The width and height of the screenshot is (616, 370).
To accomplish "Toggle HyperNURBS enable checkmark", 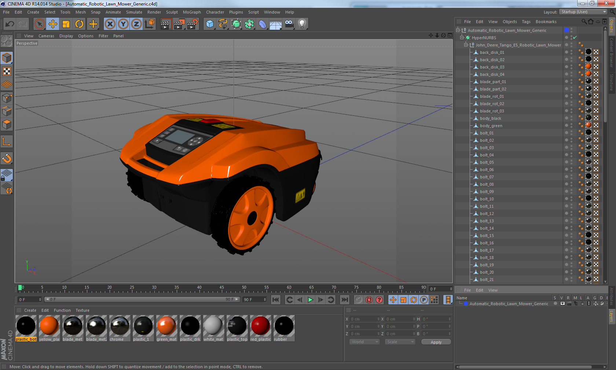I will click(575, 38).
